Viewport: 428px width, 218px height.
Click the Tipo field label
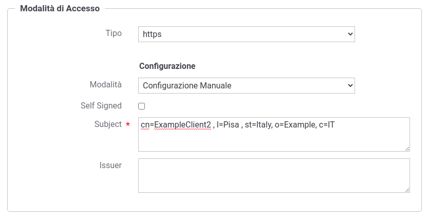[114, 33]
